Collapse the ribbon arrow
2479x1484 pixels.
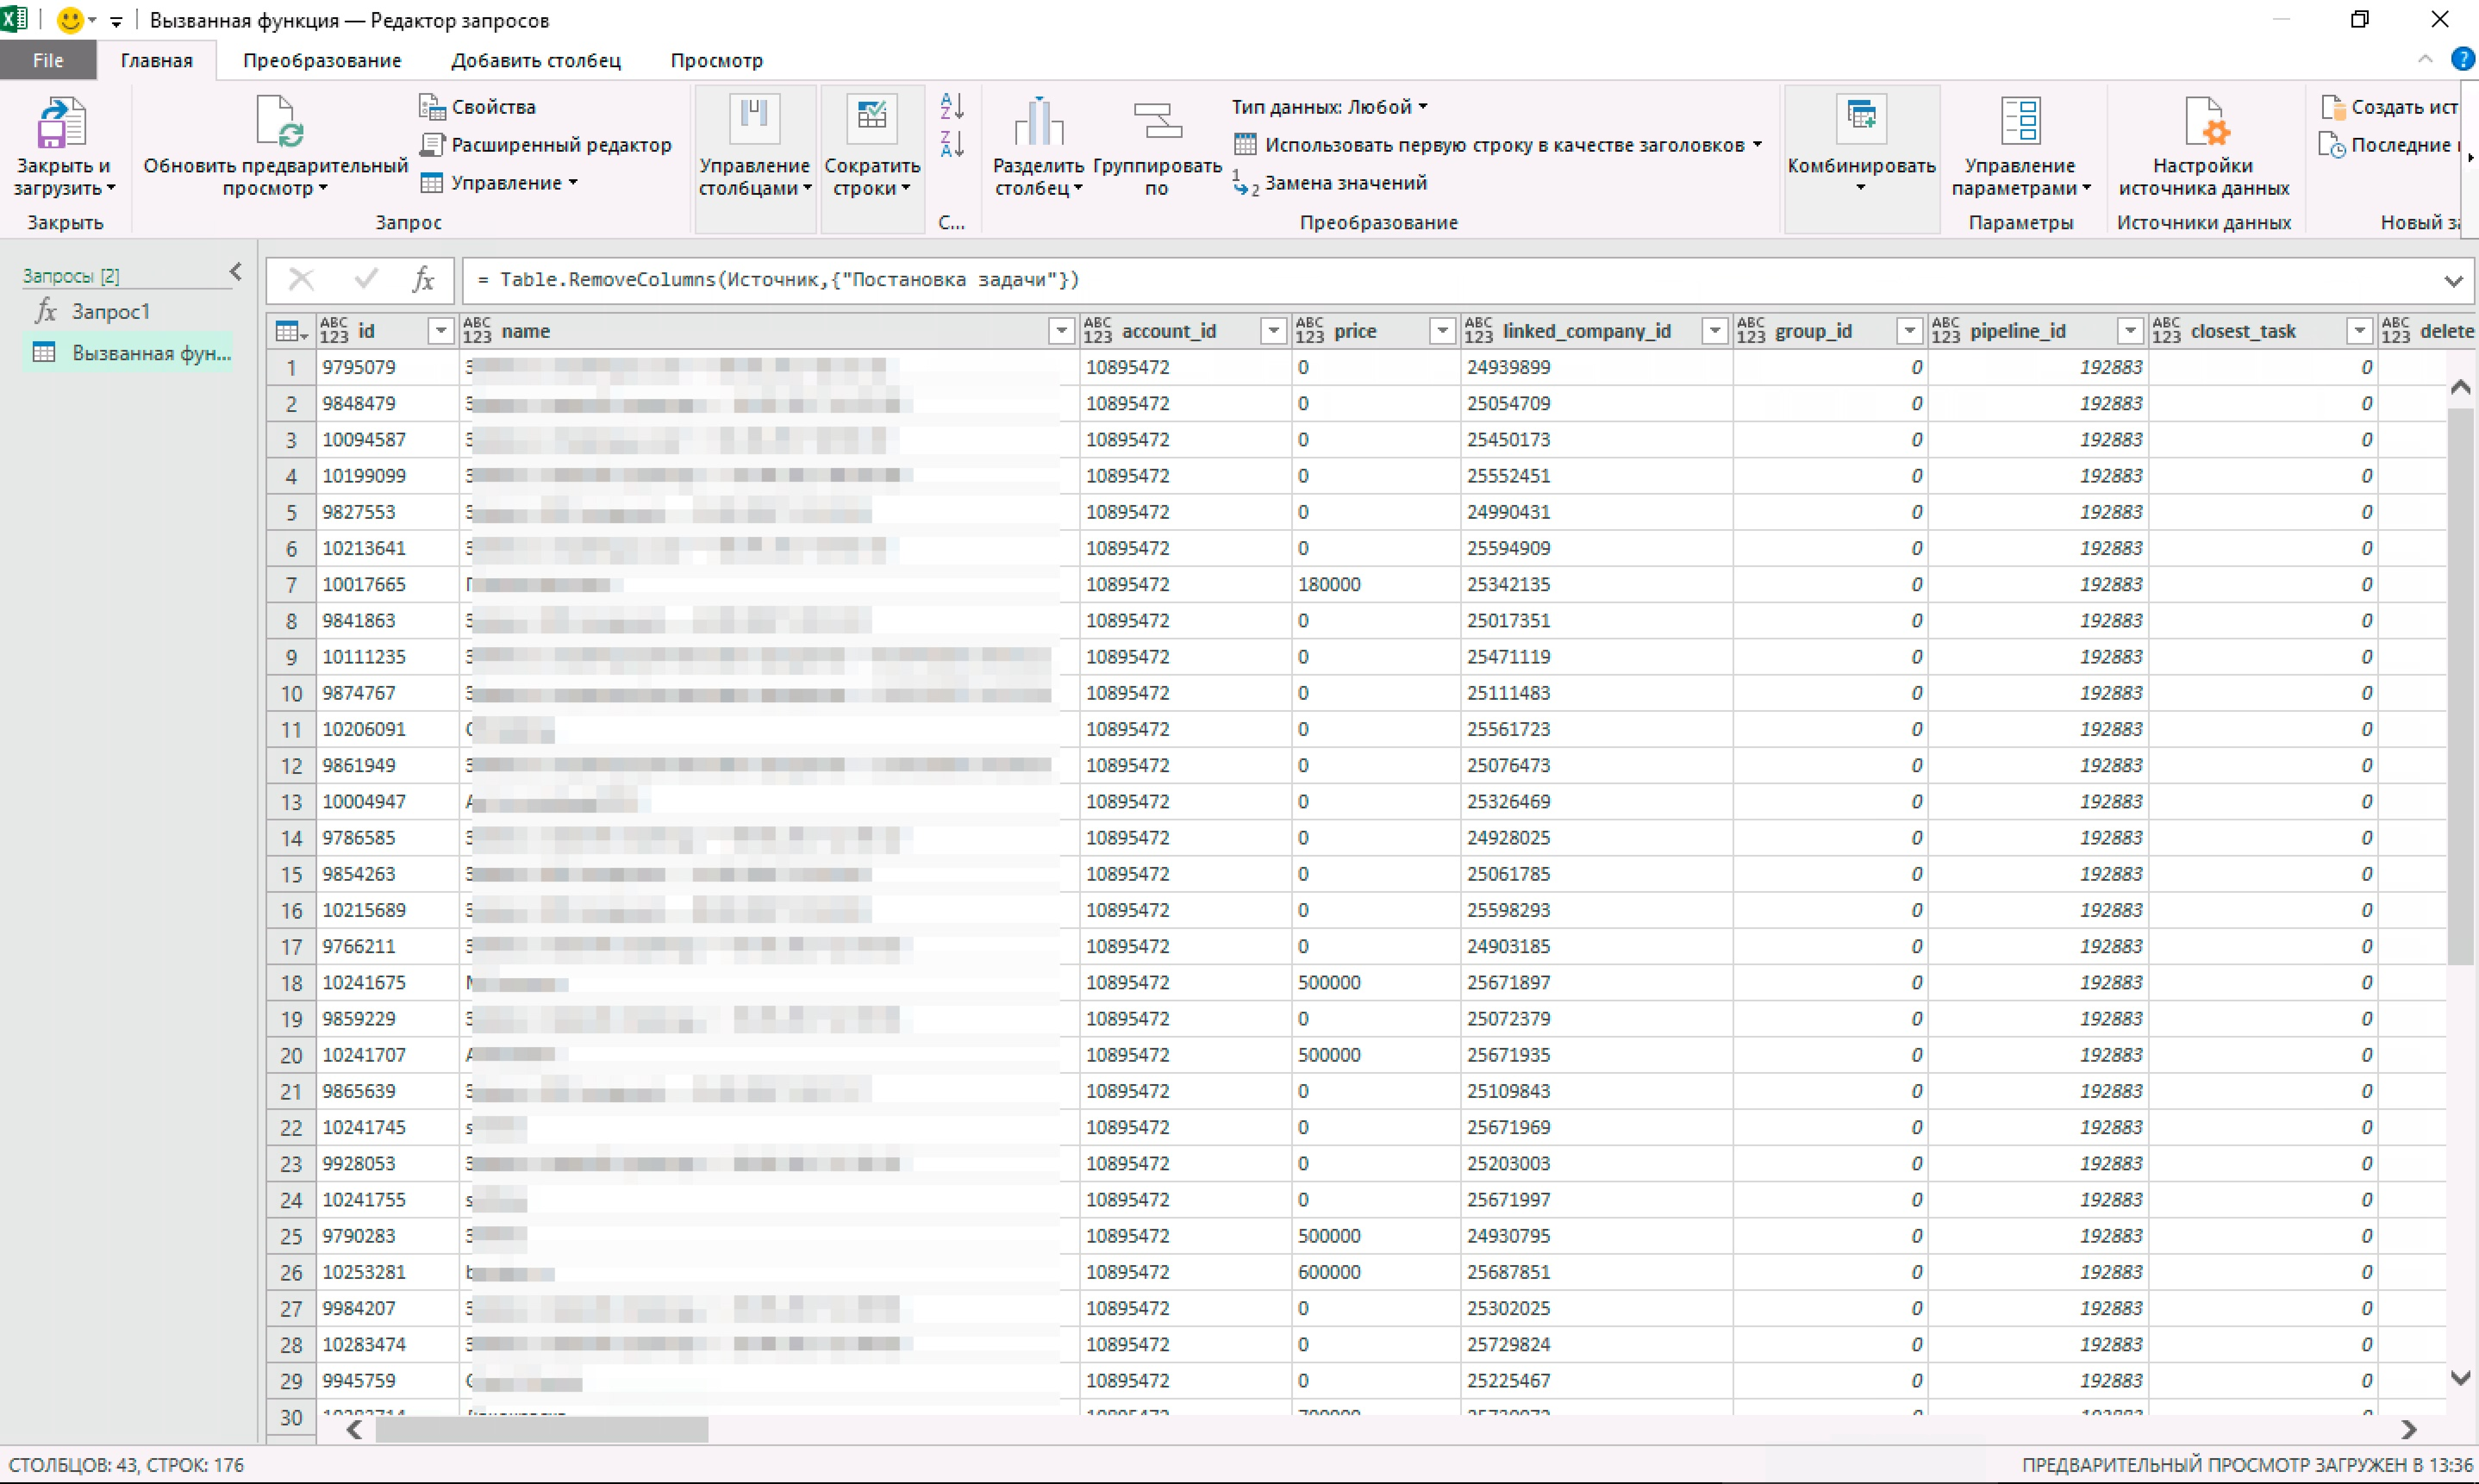[2425, 59]
